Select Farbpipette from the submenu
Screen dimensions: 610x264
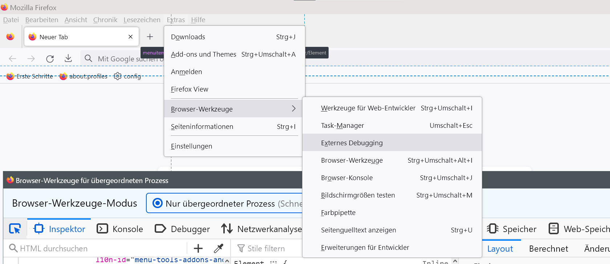pos(338,212)
